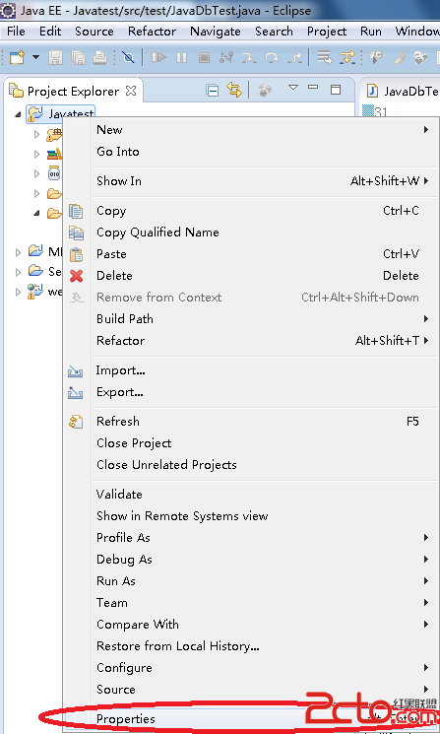Switch to the JavaDbTest editor tab
This screenshot has height=734, width=440.
403,91
